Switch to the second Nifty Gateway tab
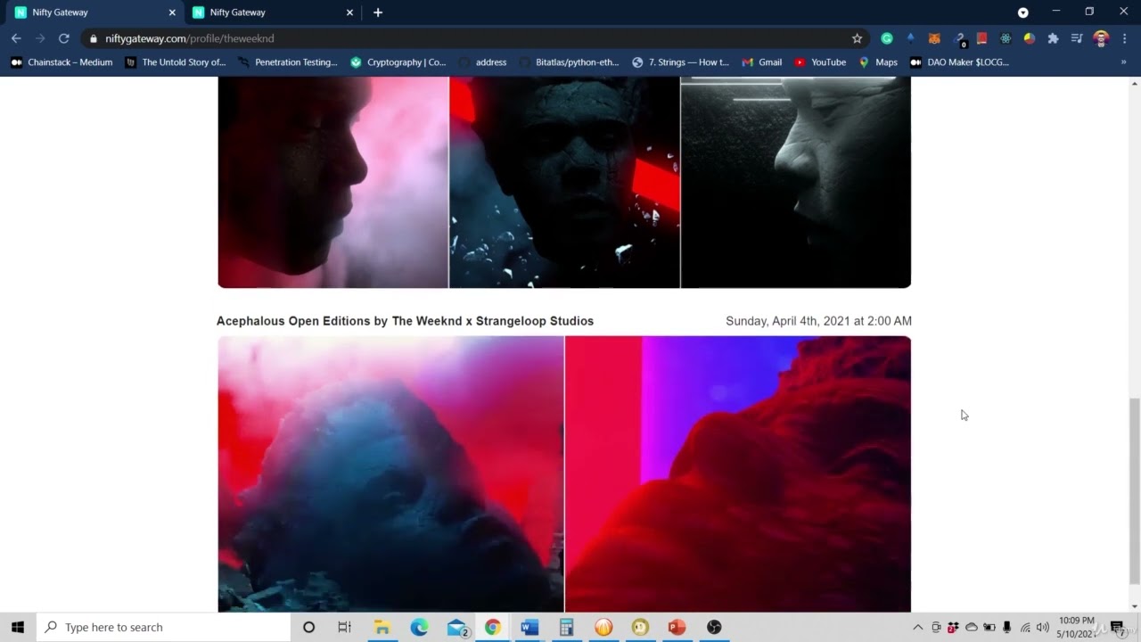Viewport: 1141px width, 642px height. (x=271, y=12)
